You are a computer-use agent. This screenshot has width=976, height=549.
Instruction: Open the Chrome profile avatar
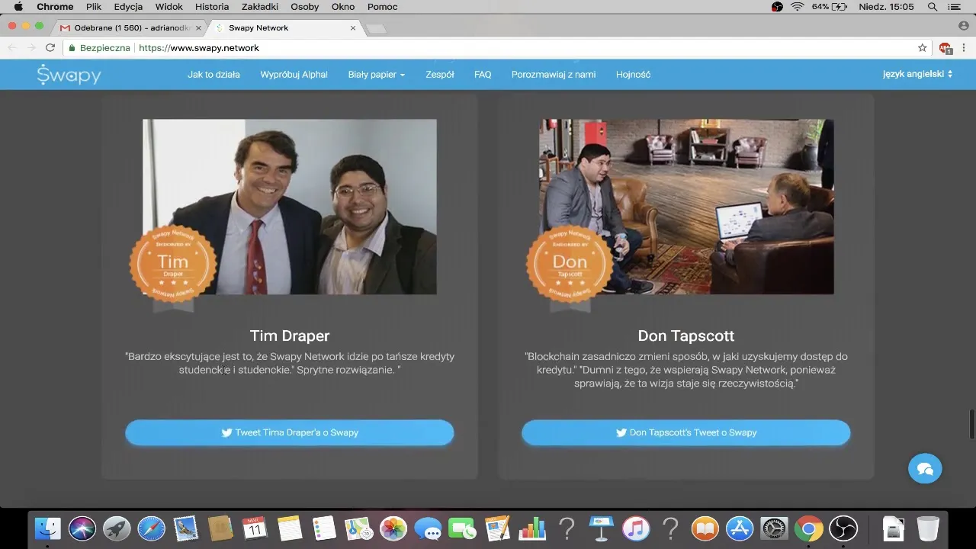coord(964,26)
